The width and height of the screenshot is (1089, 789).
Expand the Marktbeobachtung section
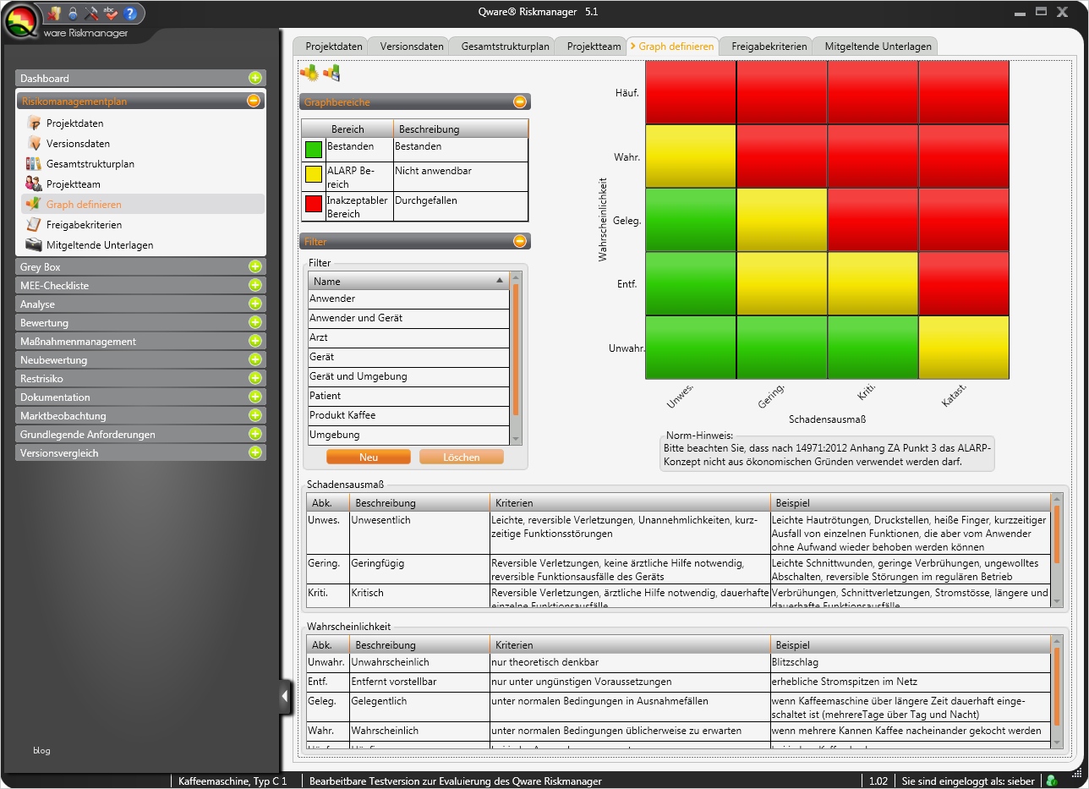(254, 415)
